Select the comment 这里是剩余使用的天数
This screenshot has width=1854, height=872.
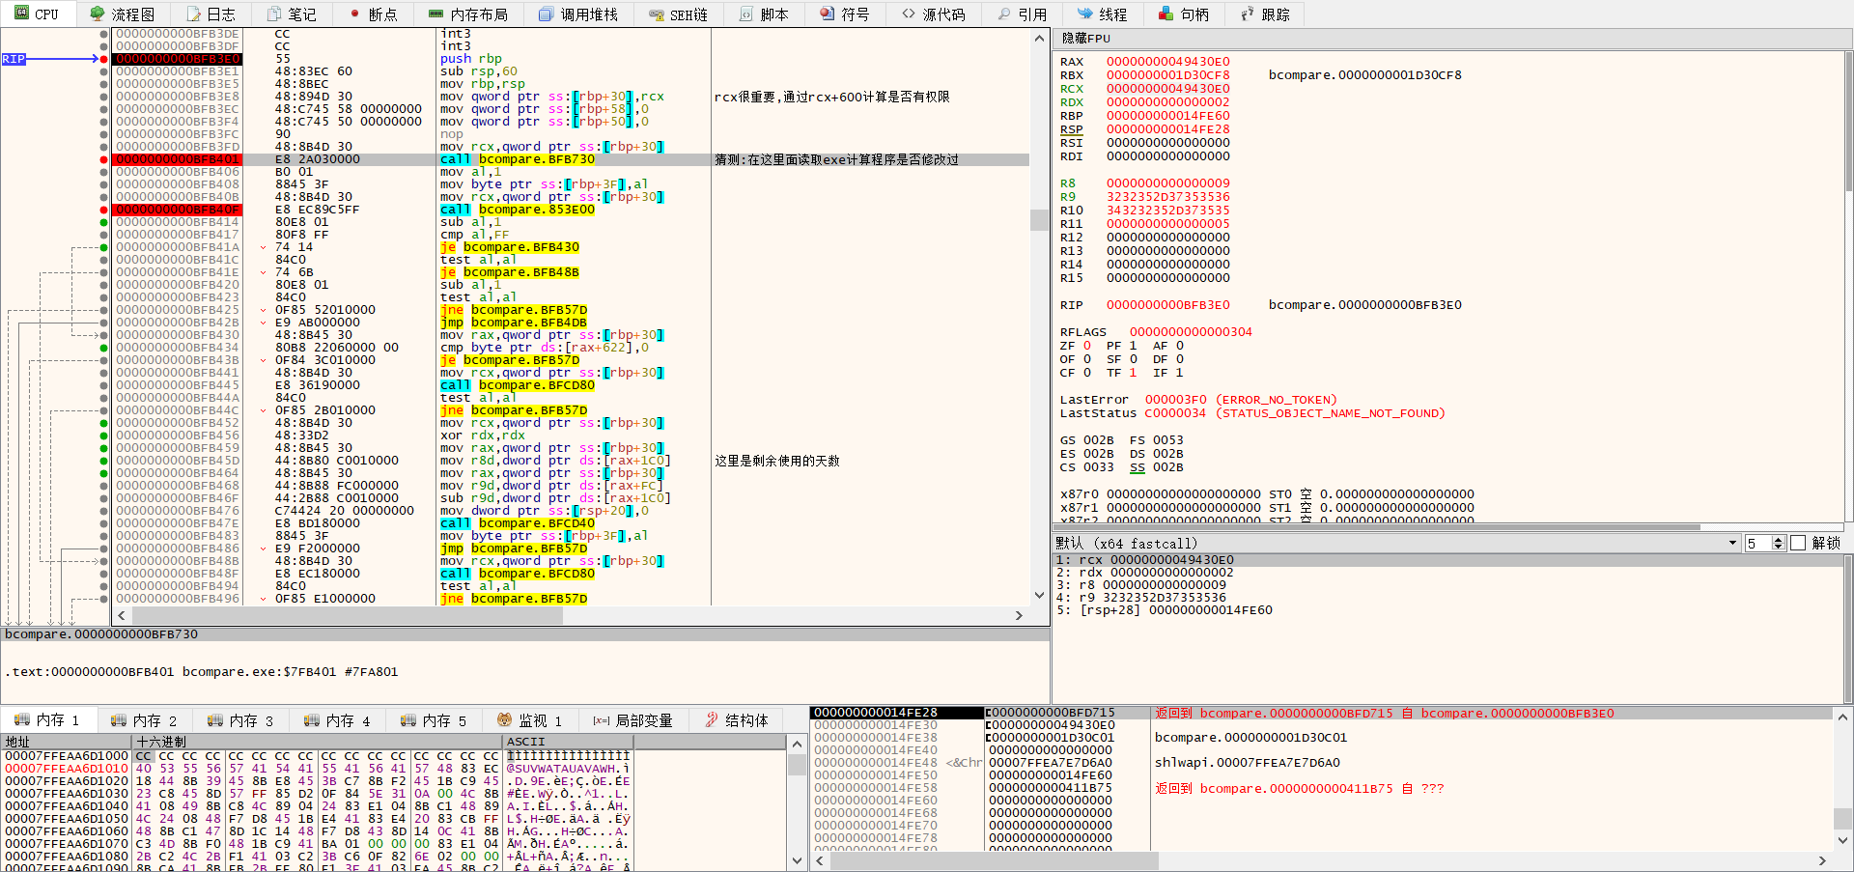pyautogui.click(x=777, y=461)
